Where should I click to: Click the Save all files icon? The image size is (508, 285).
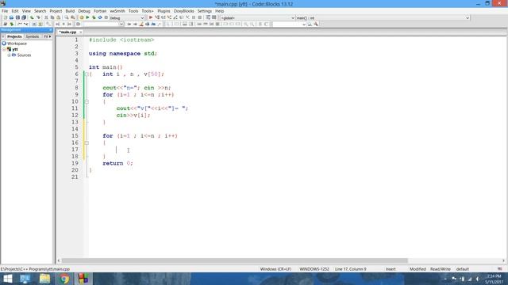pyautogui.click(x=24, y=17)
